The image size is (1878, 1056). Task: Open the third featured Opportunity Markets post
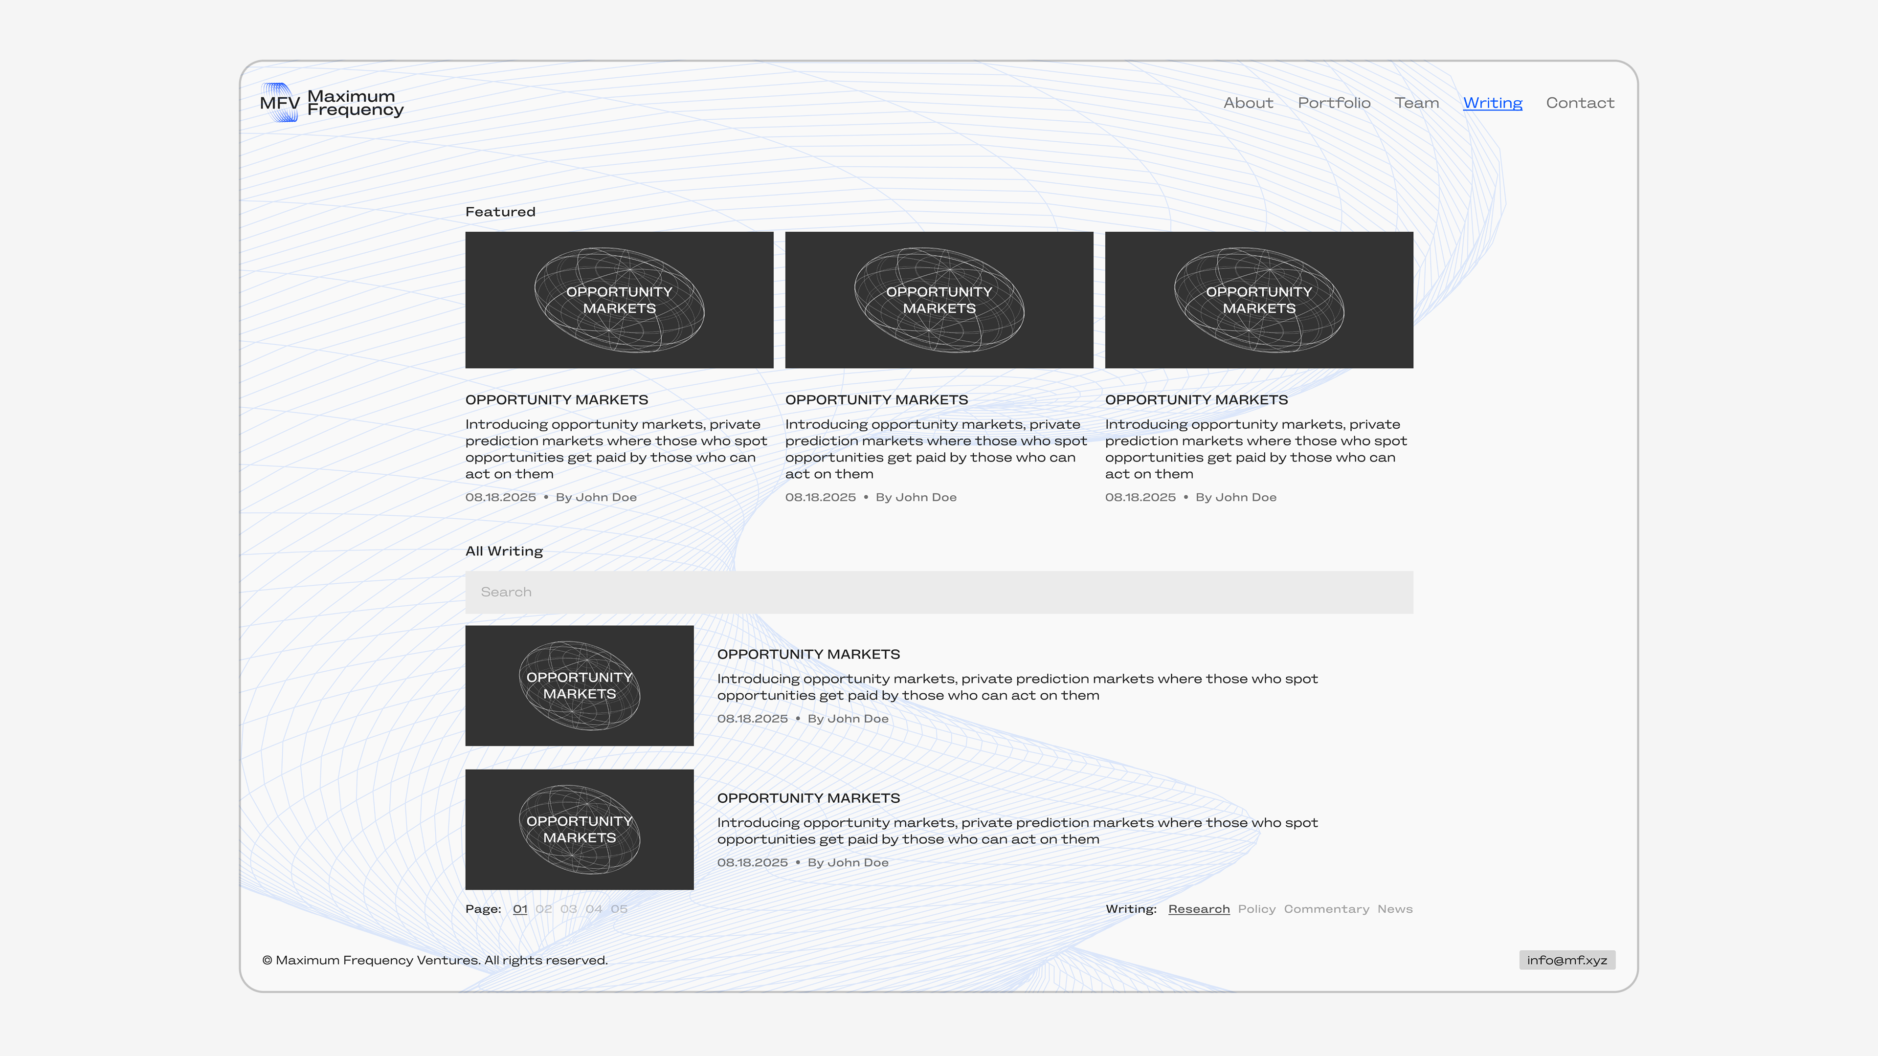pos(1259,300)
